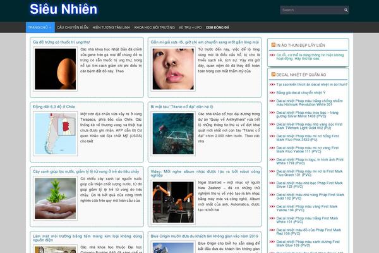The width and height of the screenshot is (379, 253).
Task: Click arrow bullet beside Fluo Pink 3532
Action: pos(272,136)
